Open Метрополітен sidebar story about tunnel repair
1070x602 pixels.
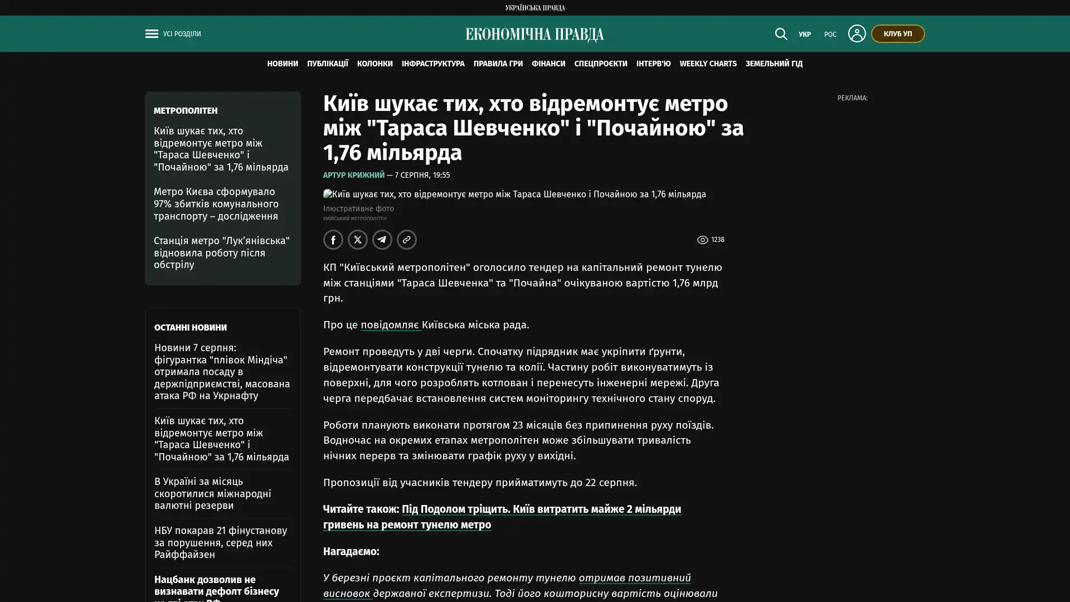(221, 149)
